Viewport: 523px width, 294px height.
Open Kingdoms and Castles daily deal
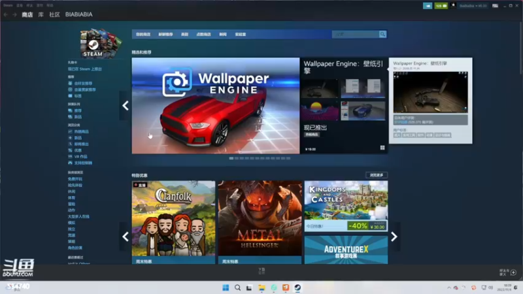tap(346, 206)
